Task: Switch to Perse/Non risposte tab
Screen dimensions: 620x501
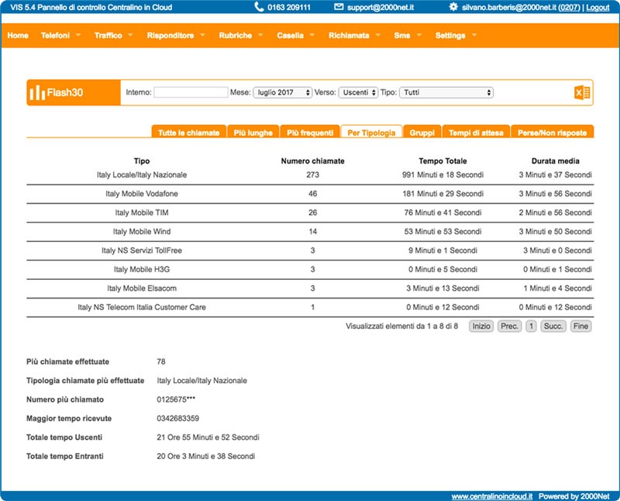Action: coord(552,132)
